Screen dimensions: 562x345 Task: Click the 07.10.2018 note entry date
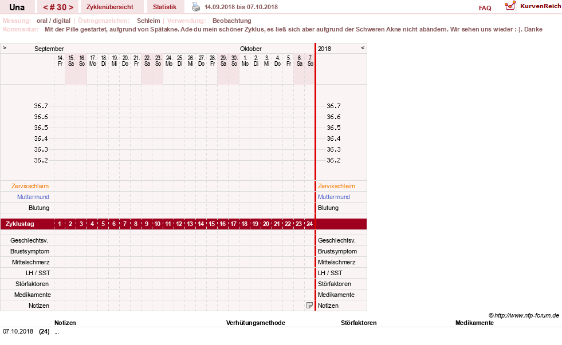[x=18, y=331]
